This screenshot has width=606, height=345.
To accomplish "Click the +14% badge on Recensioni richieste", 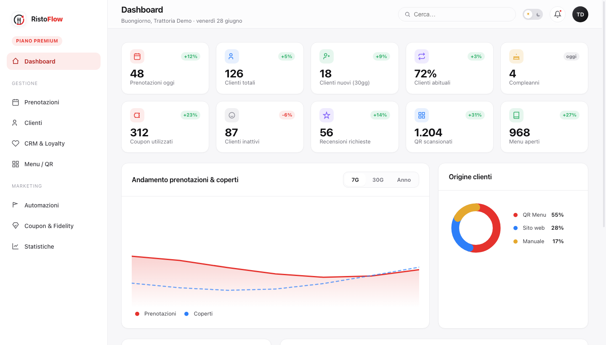I will coord(380,115).
